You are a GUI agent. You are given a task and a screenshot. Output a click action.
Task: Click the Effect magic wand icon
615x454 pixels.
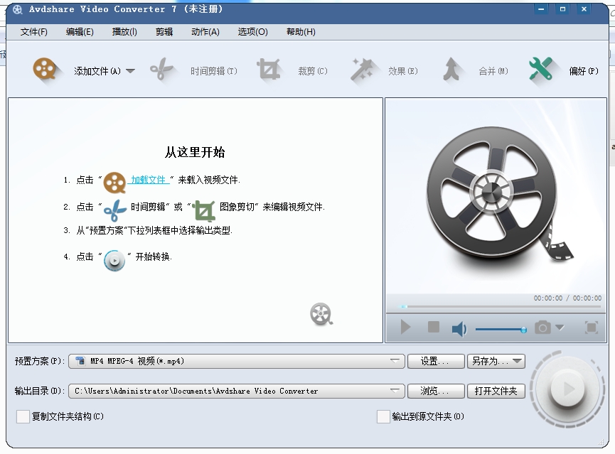coord(362,70)
